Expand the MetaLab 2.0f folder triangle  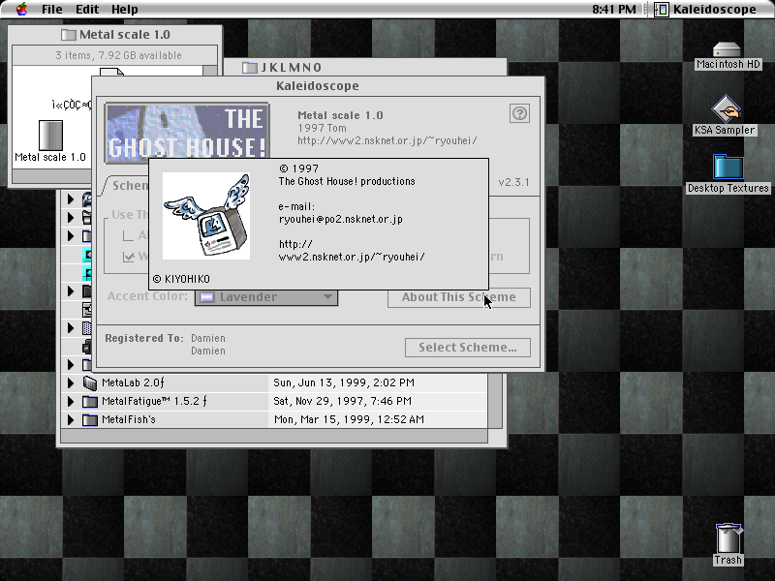point(71,382)
